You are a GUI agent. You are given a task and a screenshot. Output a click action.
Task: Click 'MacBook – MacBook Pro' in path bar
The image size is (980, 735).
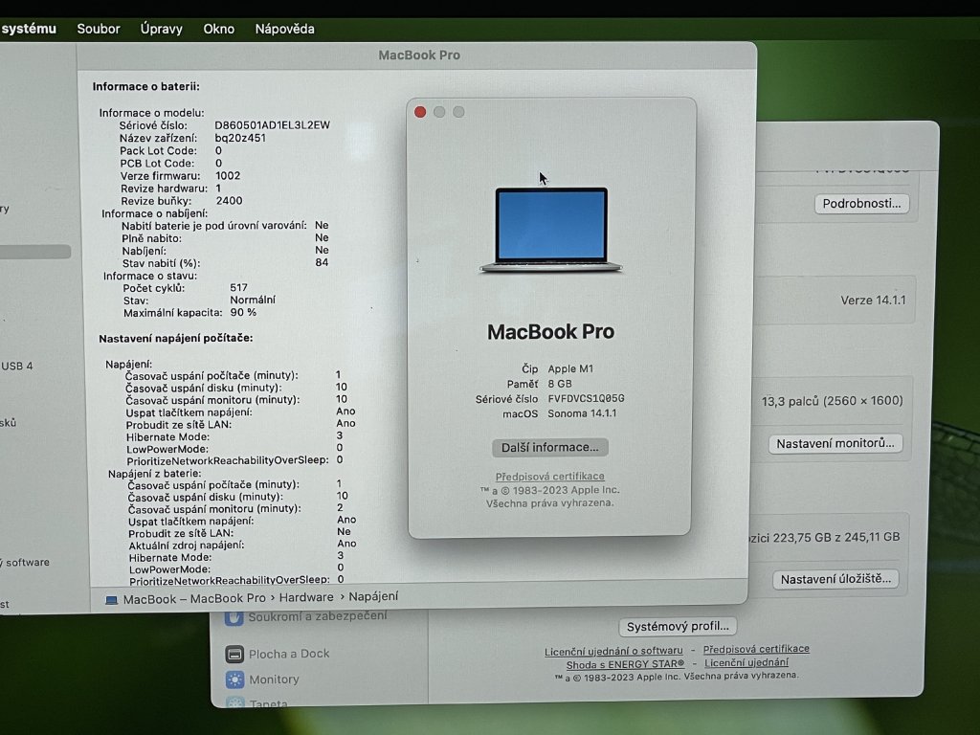click(x=194, y=599)
